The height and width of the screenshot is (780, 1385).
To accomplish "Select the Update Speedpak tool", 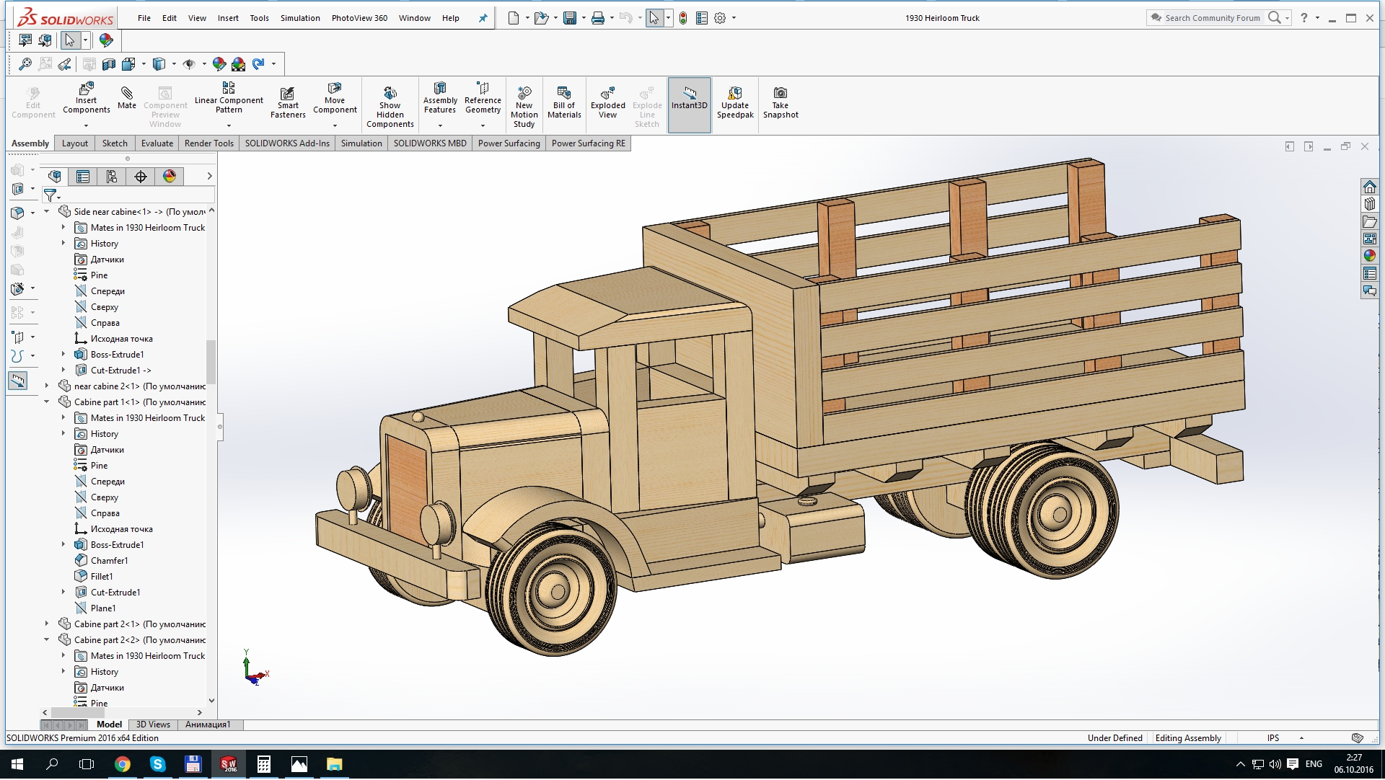I will [735, 94].
